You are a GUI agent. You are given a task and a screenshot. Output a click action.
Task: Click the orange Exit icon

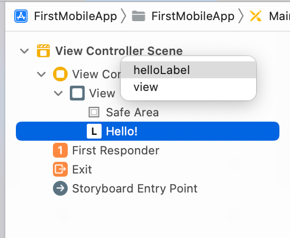tap(60, 169)
